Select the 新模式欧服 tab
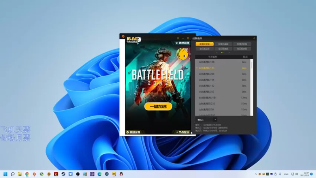Viewport: 316px width, 178px height. (242, 44)
